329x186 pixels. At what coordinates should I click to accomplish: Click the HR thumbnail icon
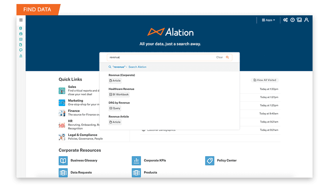click(62, 125)
